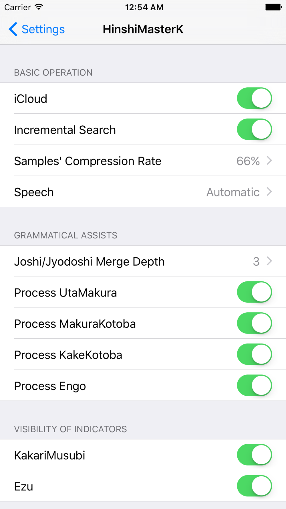The width and height of the screenshot is (286, 509).
Task: Disable Incremental Search switch
Action: click(254, 129)
